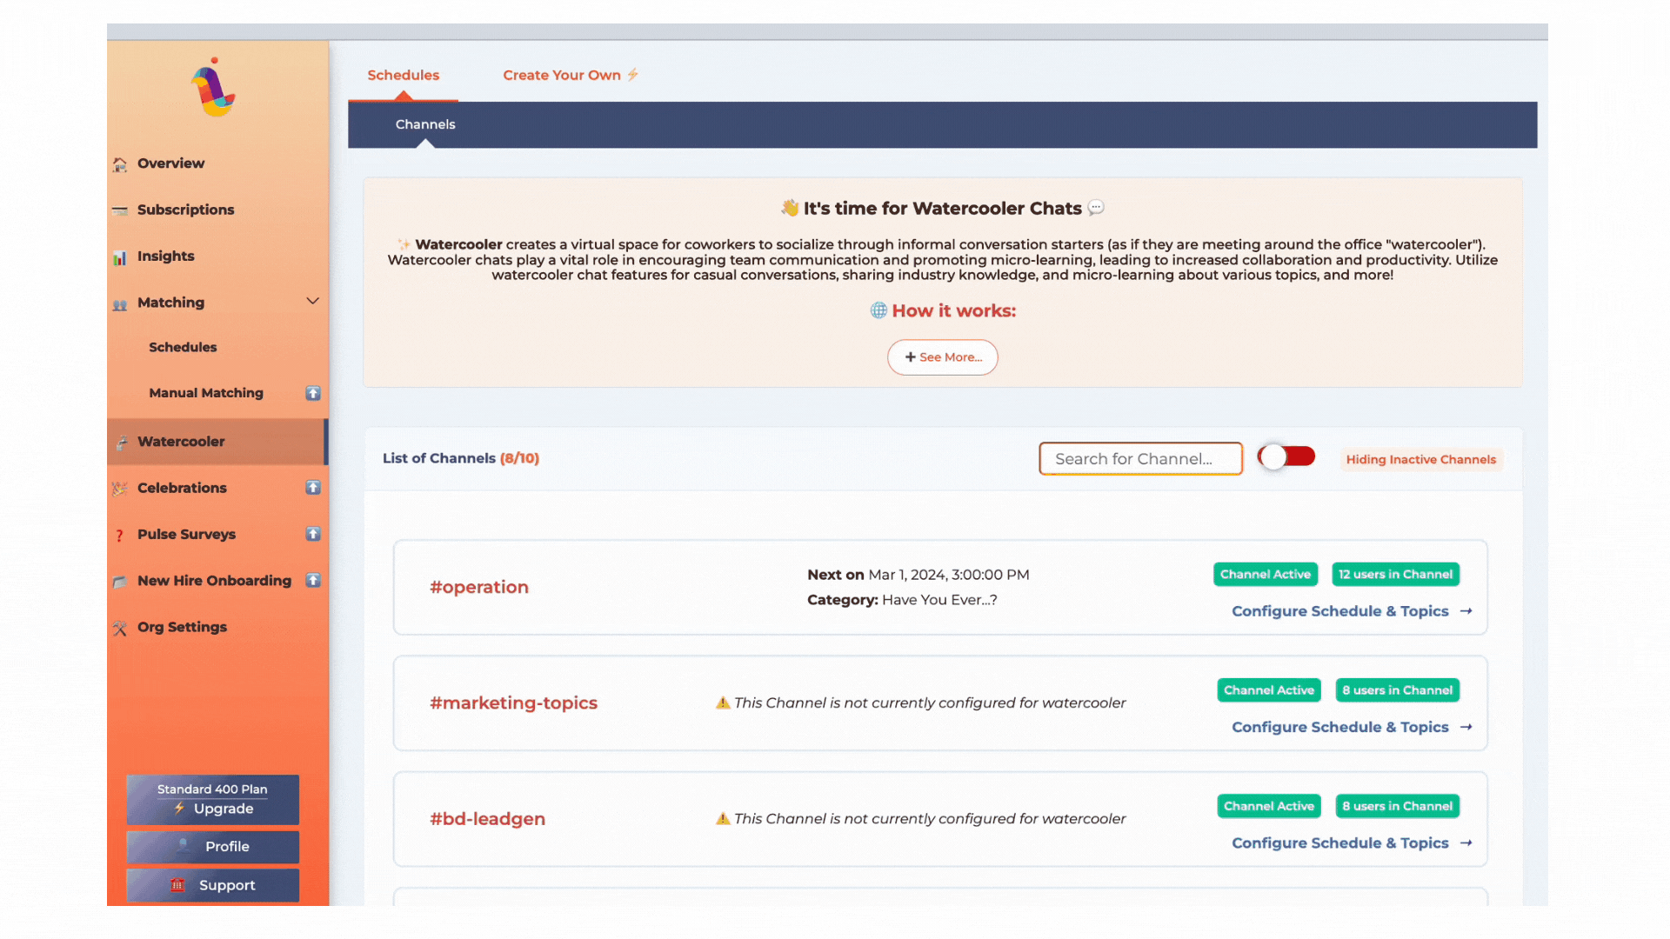Image resolution: width=1670 pixels, height=939 pixels.
Task: Open Subscriptions in the sidebar
Action: point(185,210)
